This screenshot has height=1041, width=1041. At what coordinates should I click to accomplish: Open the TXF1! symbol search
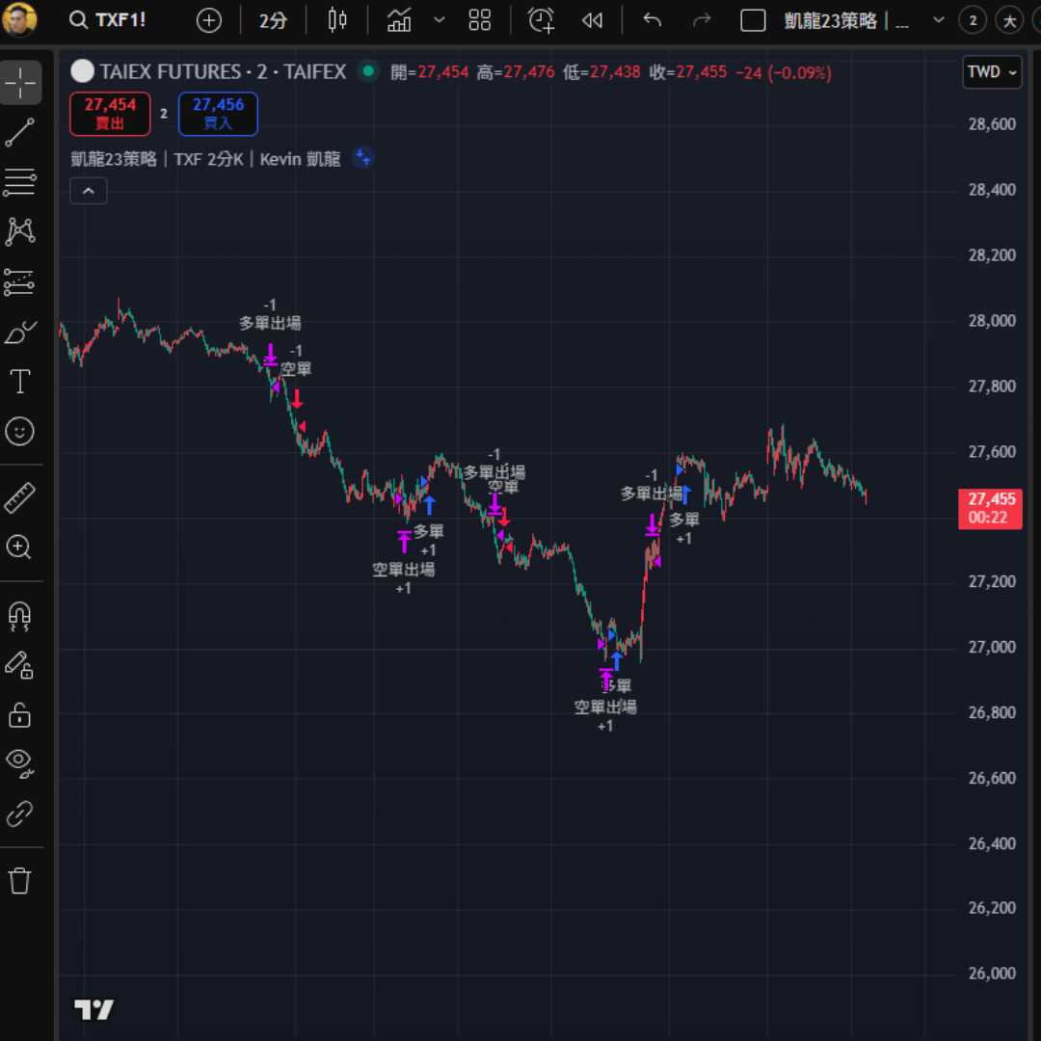(x=108, y=20)
